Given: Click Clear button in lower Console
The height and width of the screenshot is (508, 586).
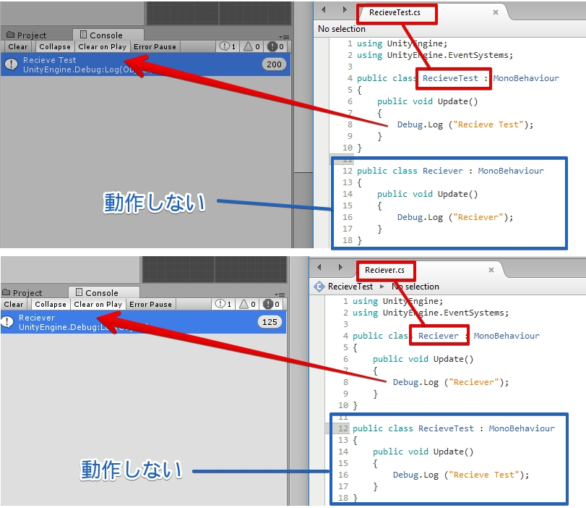Looking at the screenshot, I should 14,305.
